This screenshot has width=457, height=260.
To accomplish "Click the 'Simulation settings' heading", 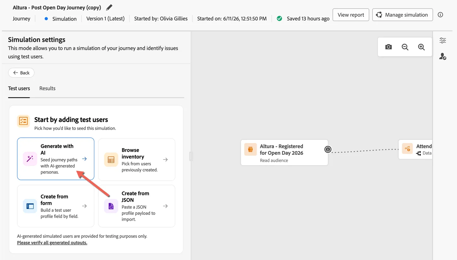I will click(37, 40).
